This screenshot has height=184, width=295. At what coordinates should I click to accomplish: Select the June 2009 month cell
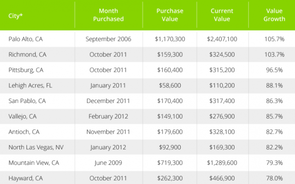(x=108, y=163)
